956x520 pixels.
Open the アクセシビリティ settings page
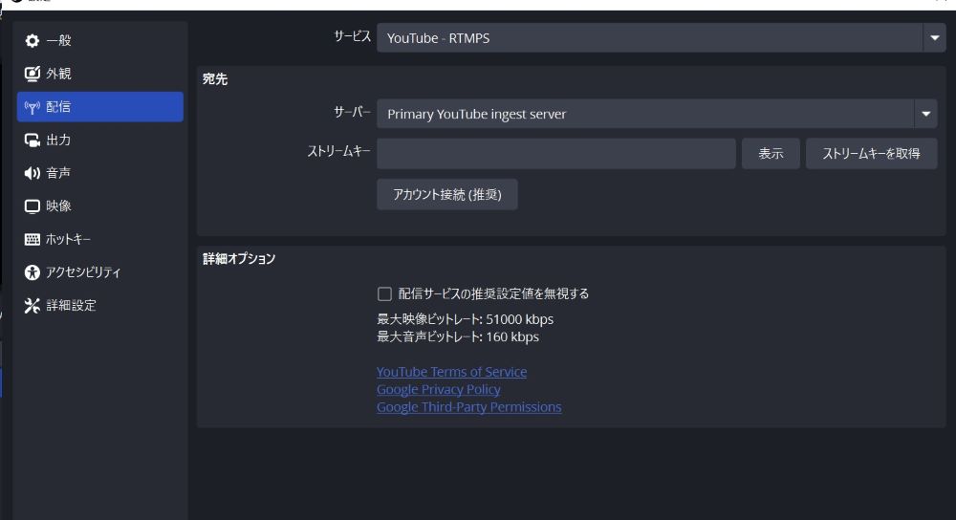point(100,272)
